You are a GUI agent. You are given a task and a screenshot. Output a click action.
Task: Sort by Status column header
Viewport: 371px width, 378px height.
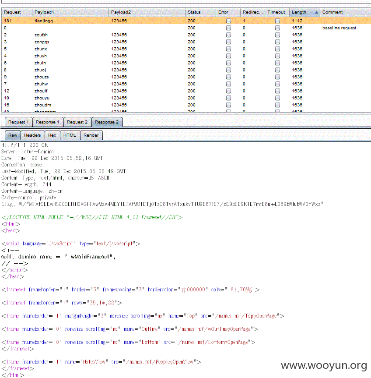tap(200, 12)
